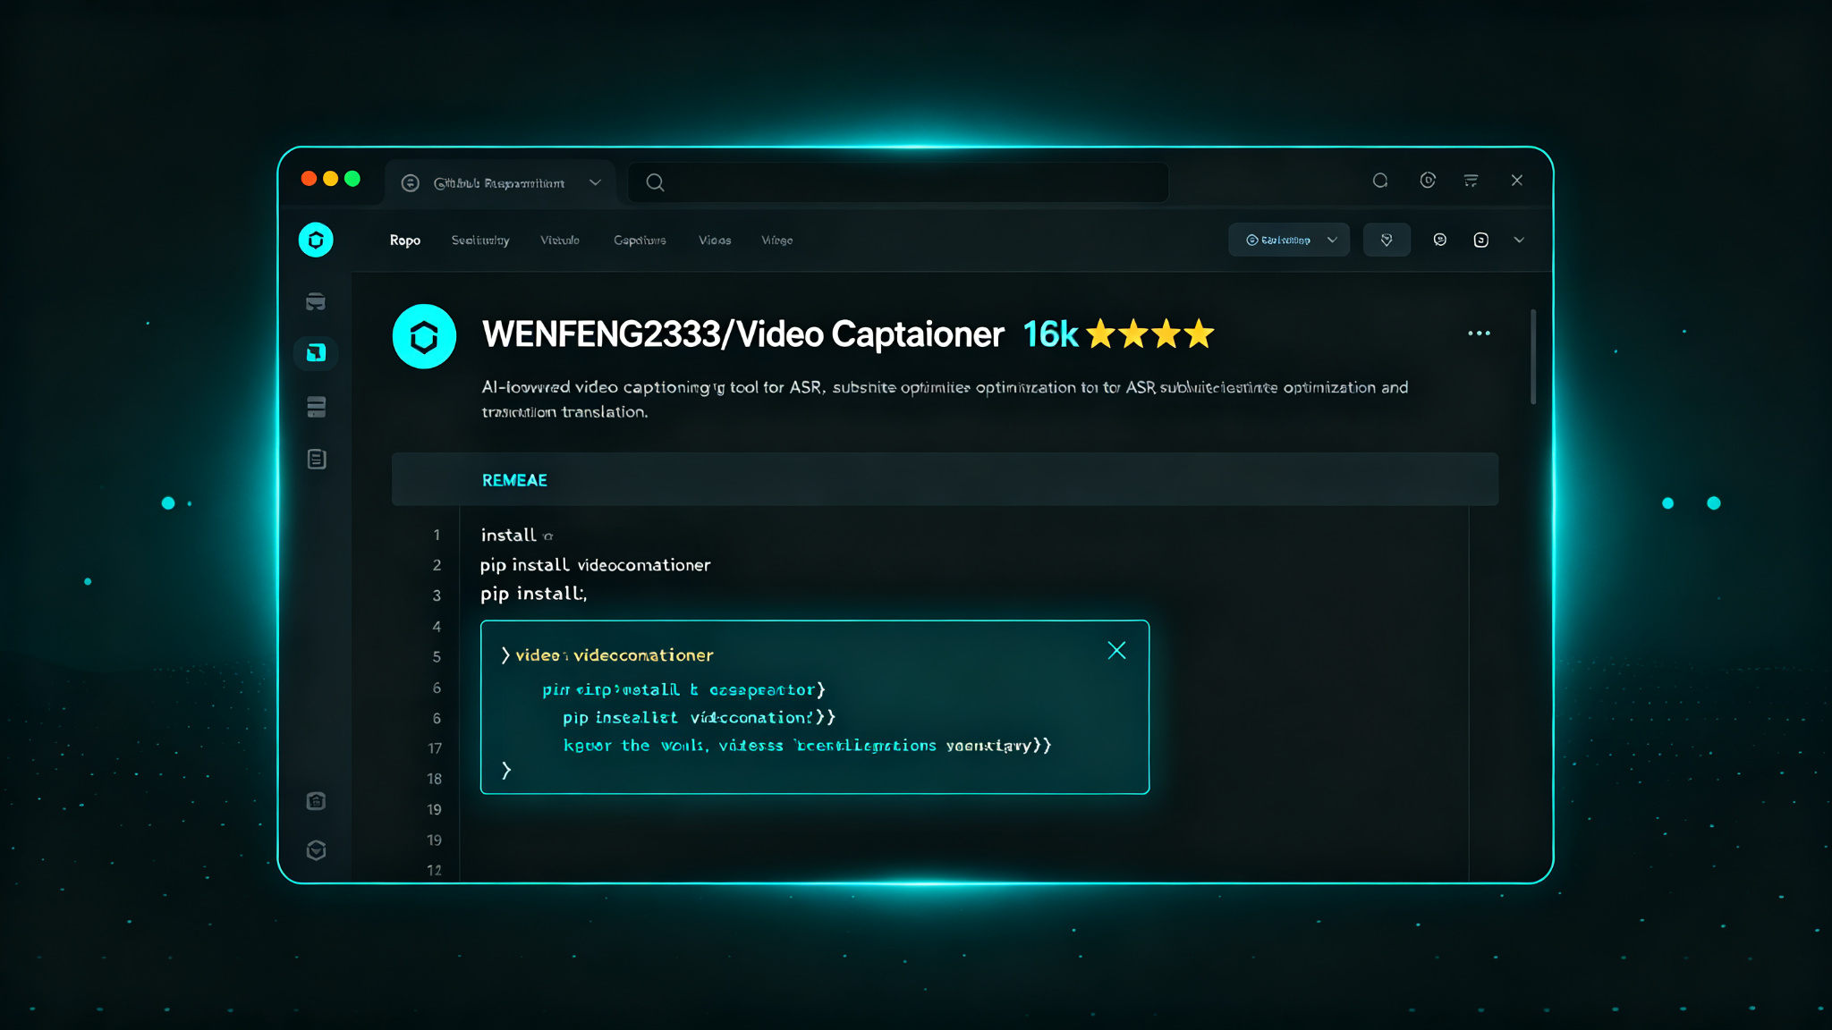Select the highlighted repository icon in the sidebar

coord(316,352)
